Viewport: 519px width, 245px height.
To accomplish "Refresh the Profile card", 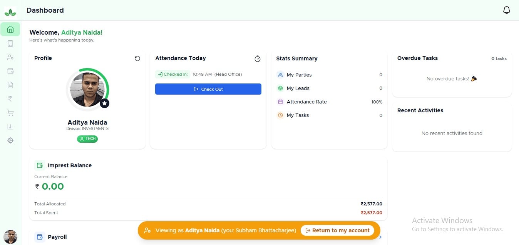I will pyautogui.click(x=137, y=58).
